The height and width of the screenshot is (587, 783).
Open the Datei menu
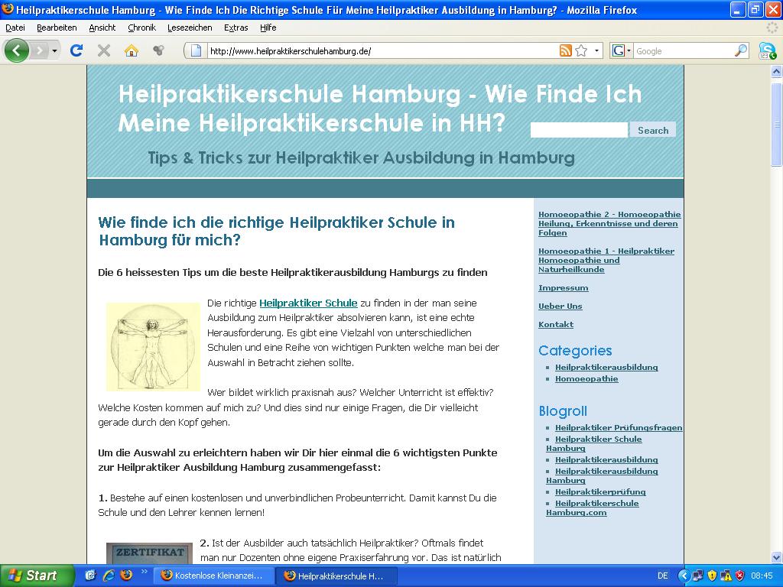pos(15,28)
